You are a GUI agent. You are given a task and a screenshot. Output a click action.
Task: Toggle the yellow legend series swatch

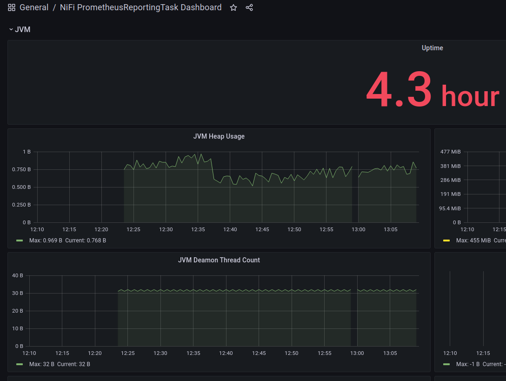(x=446, y=241)
